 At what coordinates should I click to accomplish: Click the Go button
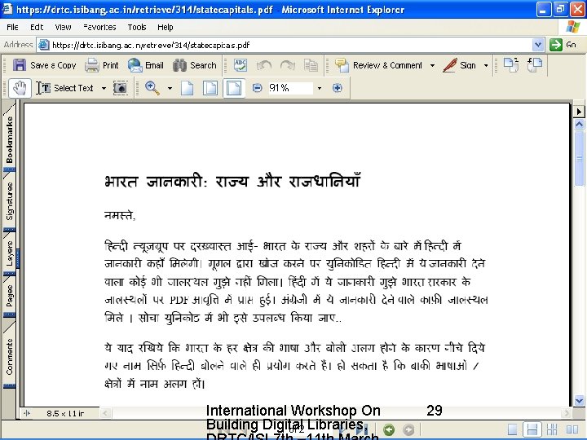(563, 45)
